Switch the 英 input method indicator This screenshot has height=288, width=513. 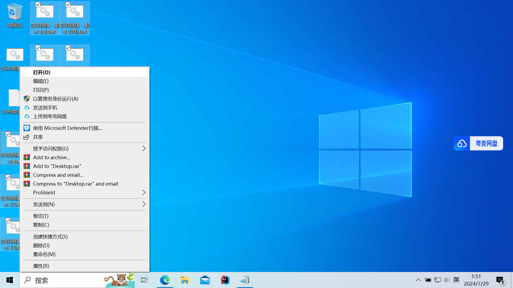click(456, 280)
